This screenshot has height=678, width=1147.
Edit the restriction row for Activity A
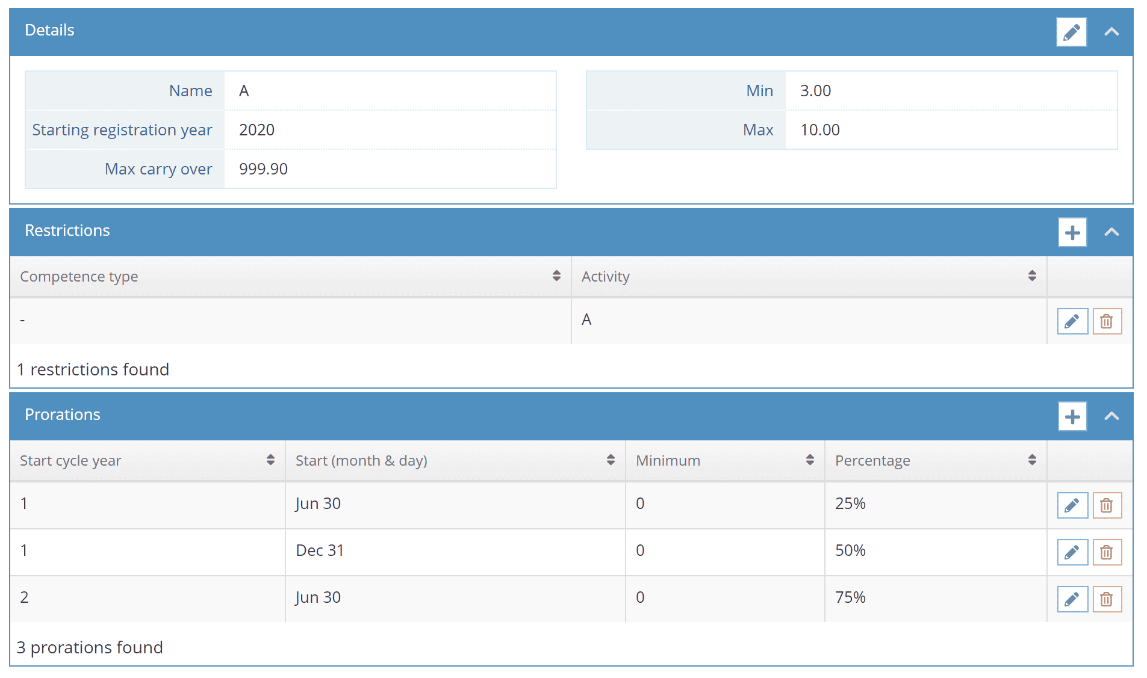click(x=1072, y=321)
